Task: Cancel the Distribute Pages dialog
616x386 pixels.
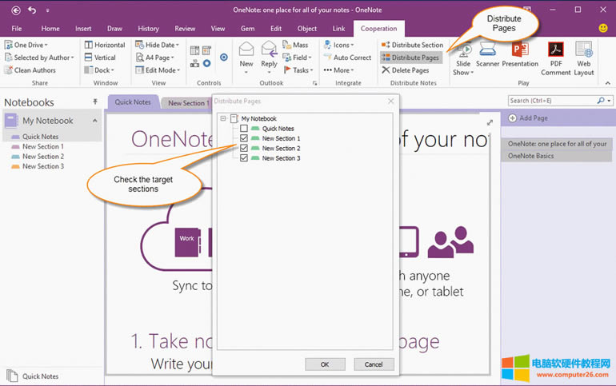Action: [374, 364]
